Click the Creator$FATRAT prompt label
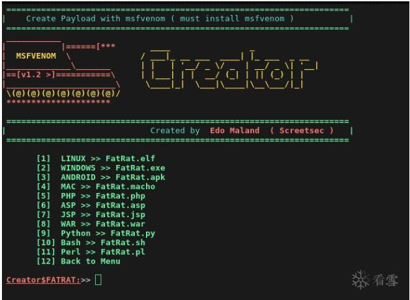 (x=43, y=280)
